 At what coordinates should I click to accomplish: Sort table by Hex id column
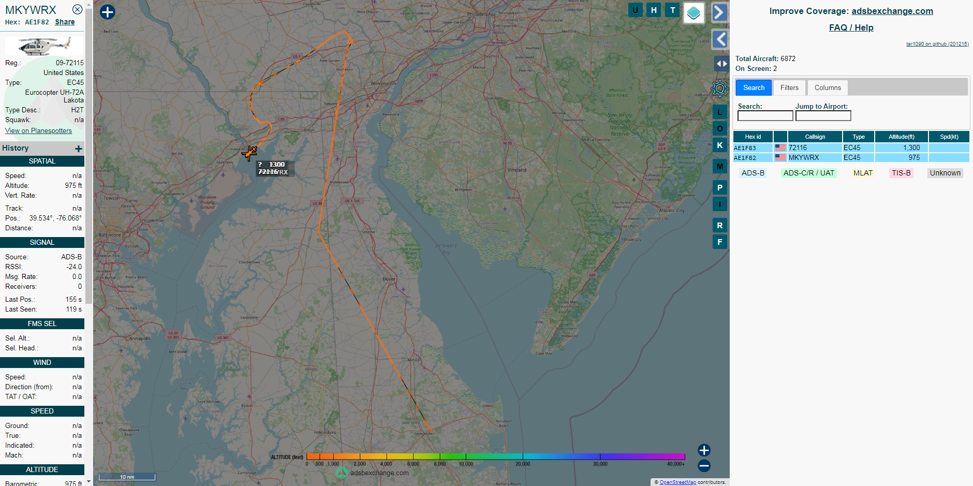click(x=753, y=137)
